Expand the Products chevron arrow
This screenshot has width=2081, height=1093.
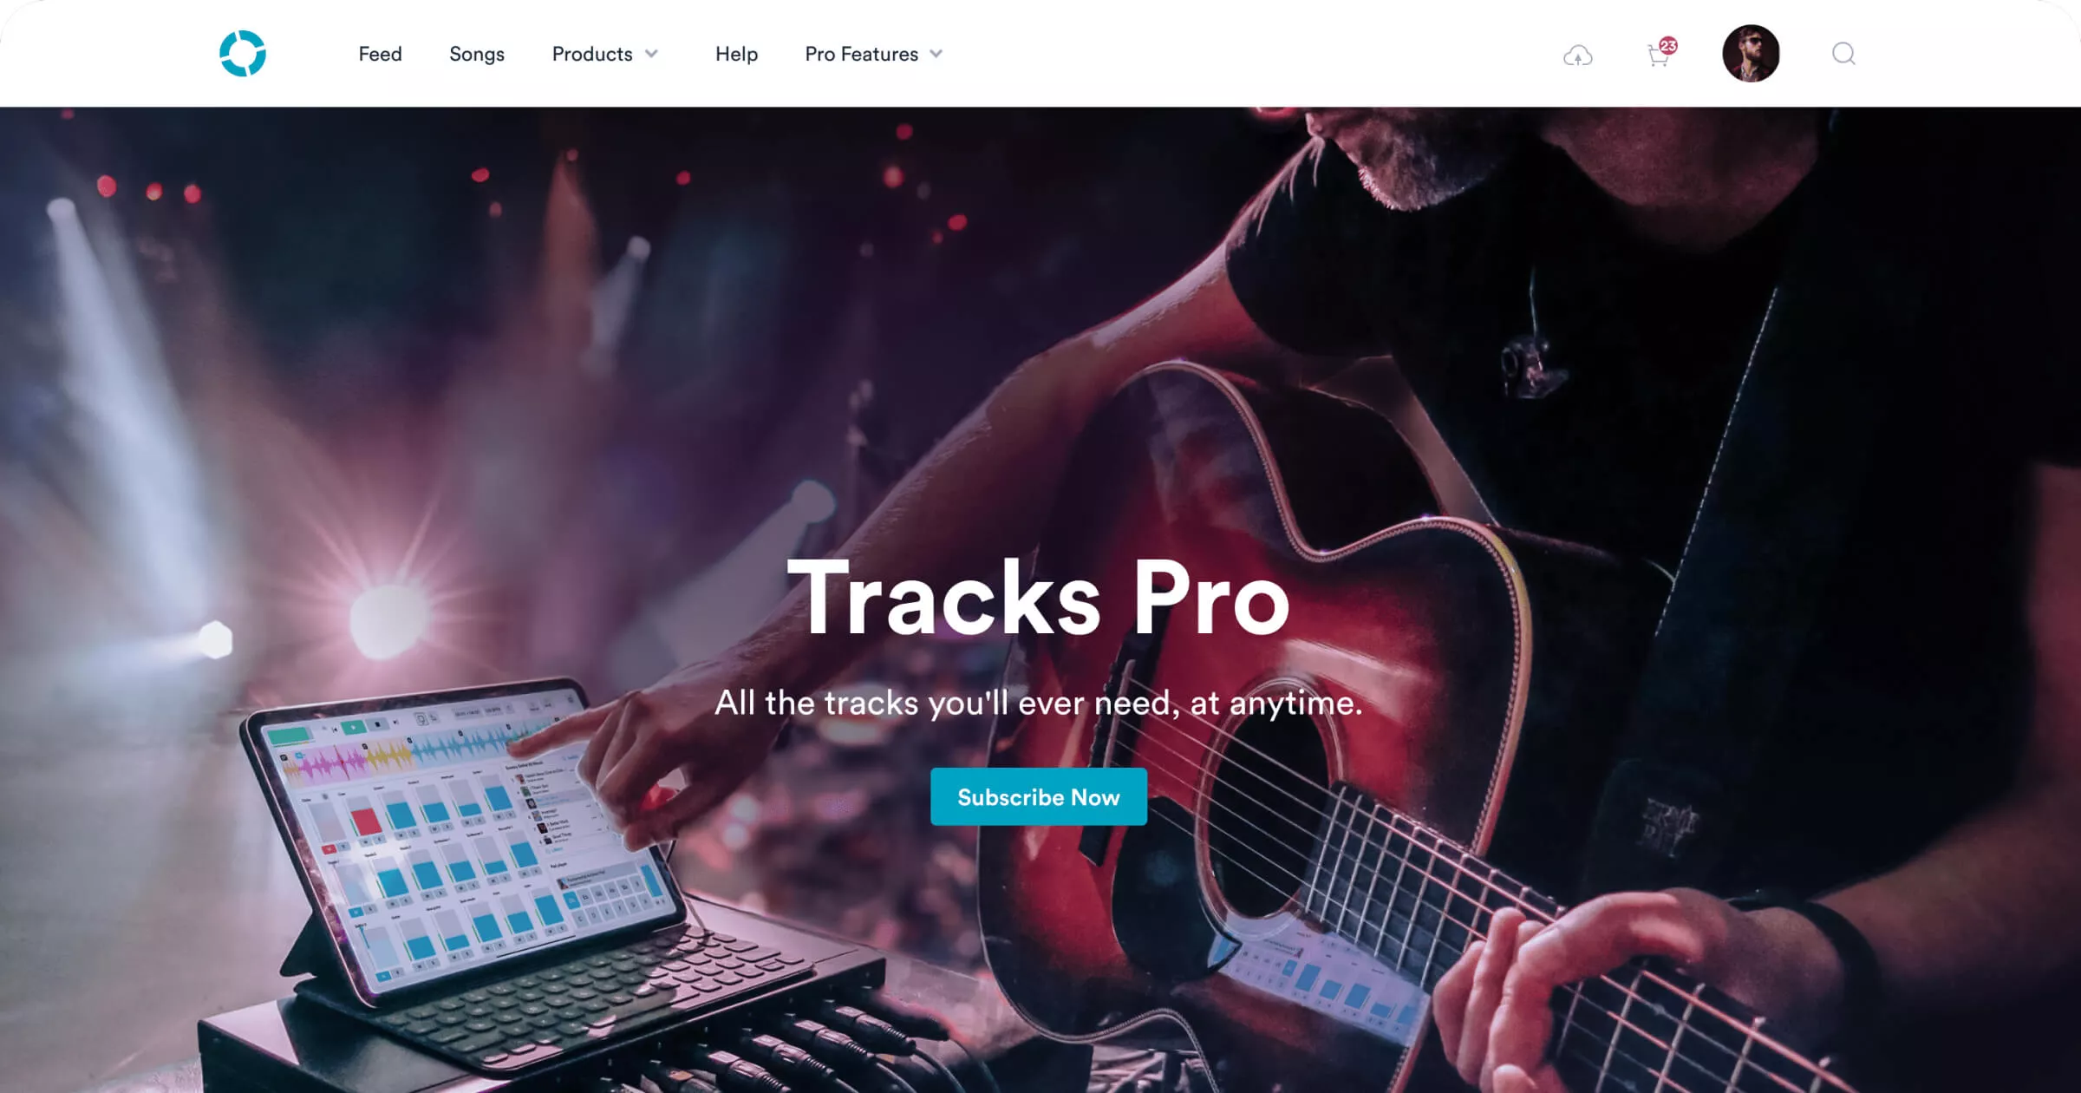click(652, 54)
